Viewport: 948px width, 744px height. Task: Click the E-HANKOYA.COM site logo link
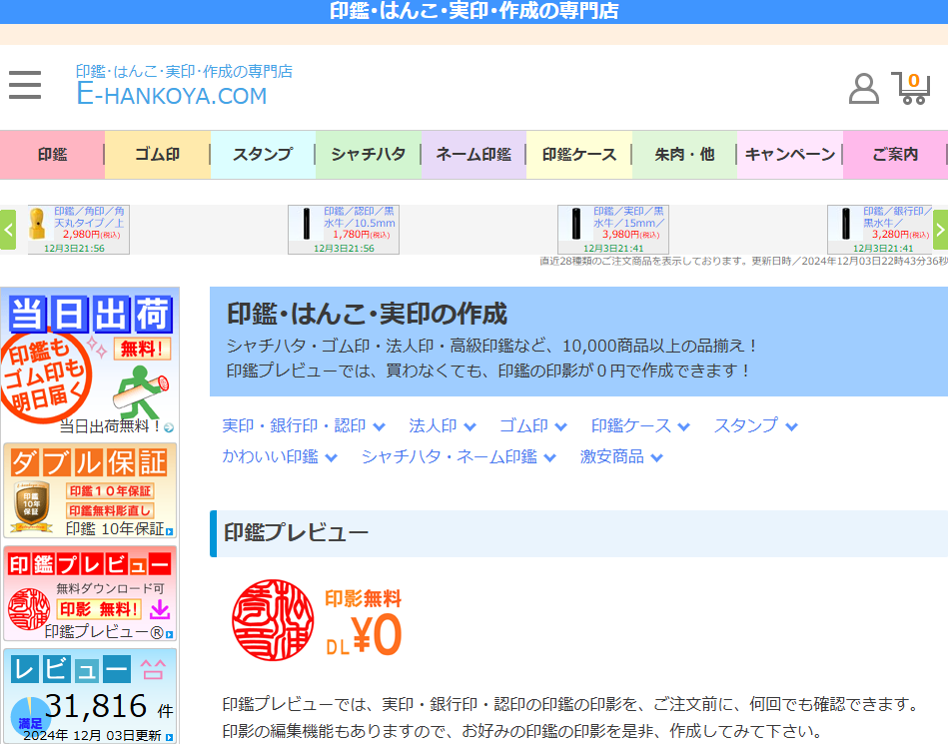pos(172,96)
